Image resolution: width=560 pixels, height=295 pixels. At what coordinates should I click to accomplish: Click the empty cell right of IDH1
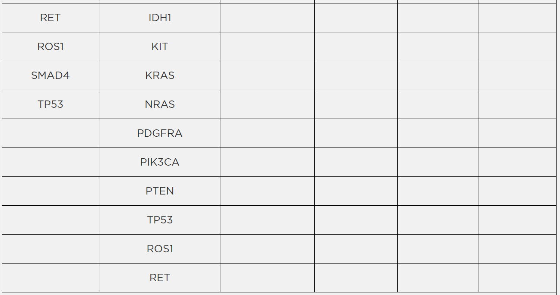click(x=268, y=18)
